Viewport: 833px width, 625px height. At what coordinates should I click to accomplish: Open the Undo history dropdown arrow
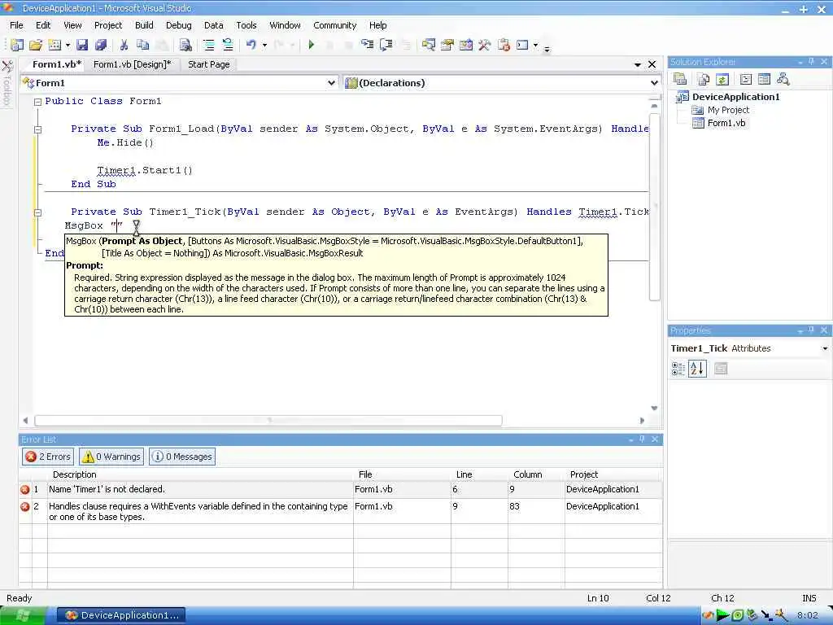click(x=264, y=46)
